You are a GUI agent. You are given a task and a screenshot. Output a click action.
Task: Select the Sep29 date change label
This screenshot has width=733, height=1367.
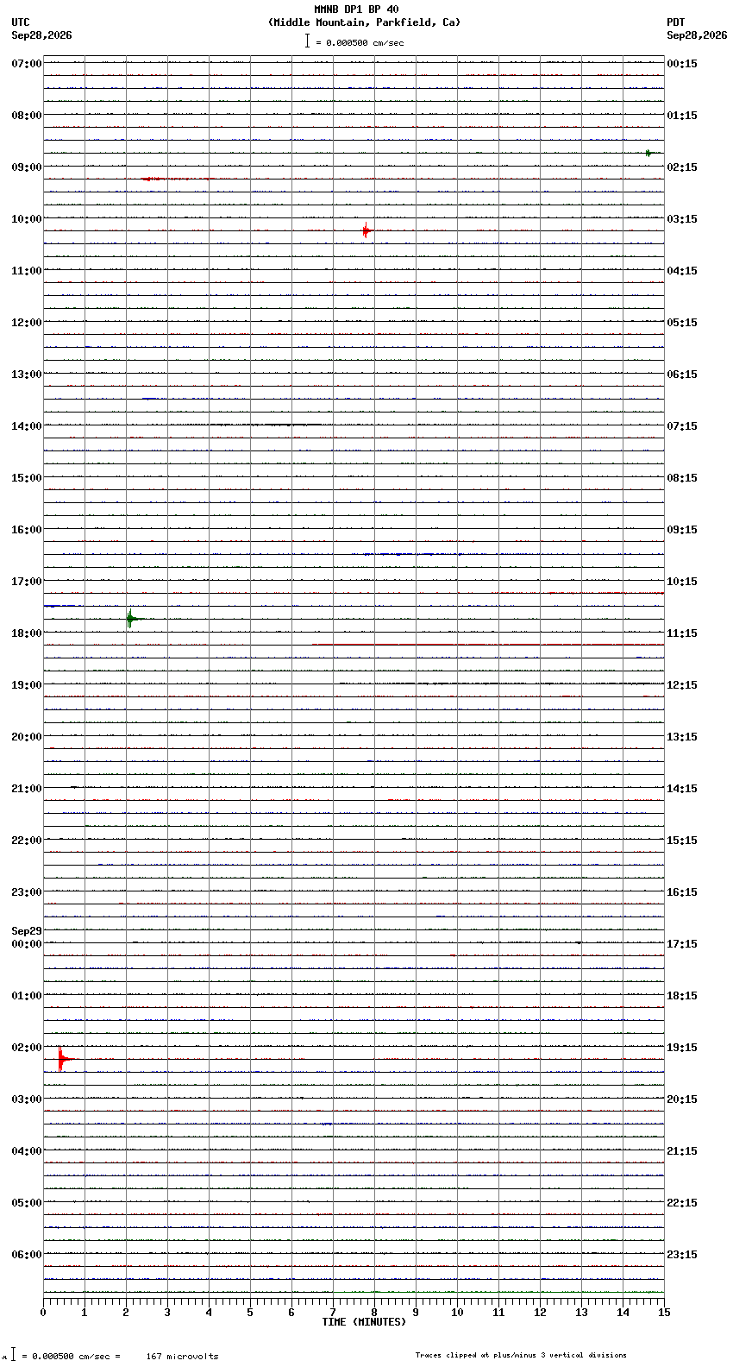26,931
